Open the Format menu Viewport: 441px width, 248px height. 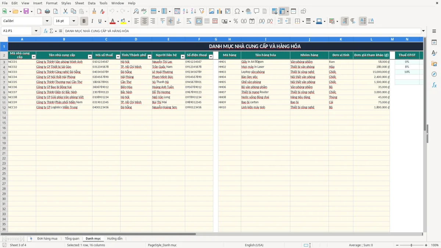52,3
